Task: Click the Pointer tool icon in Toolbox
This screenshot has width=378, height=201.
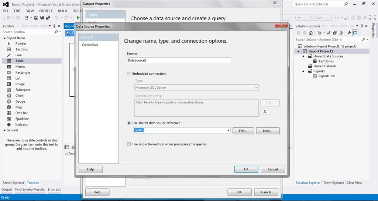Action: 9,43
